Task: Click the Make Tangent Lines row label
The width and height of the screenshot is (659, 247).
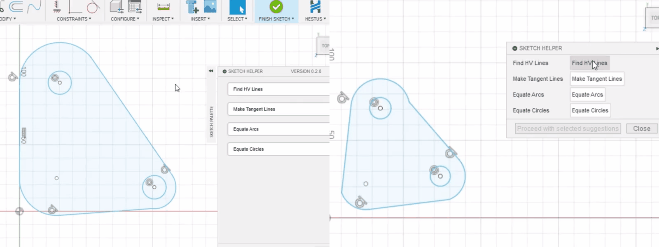Action: click(x=537, y=79)
